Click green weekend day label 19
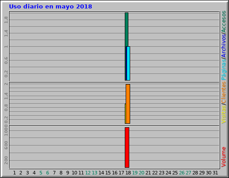Viewport: 229px width, 178px height. tap(135, 173)
